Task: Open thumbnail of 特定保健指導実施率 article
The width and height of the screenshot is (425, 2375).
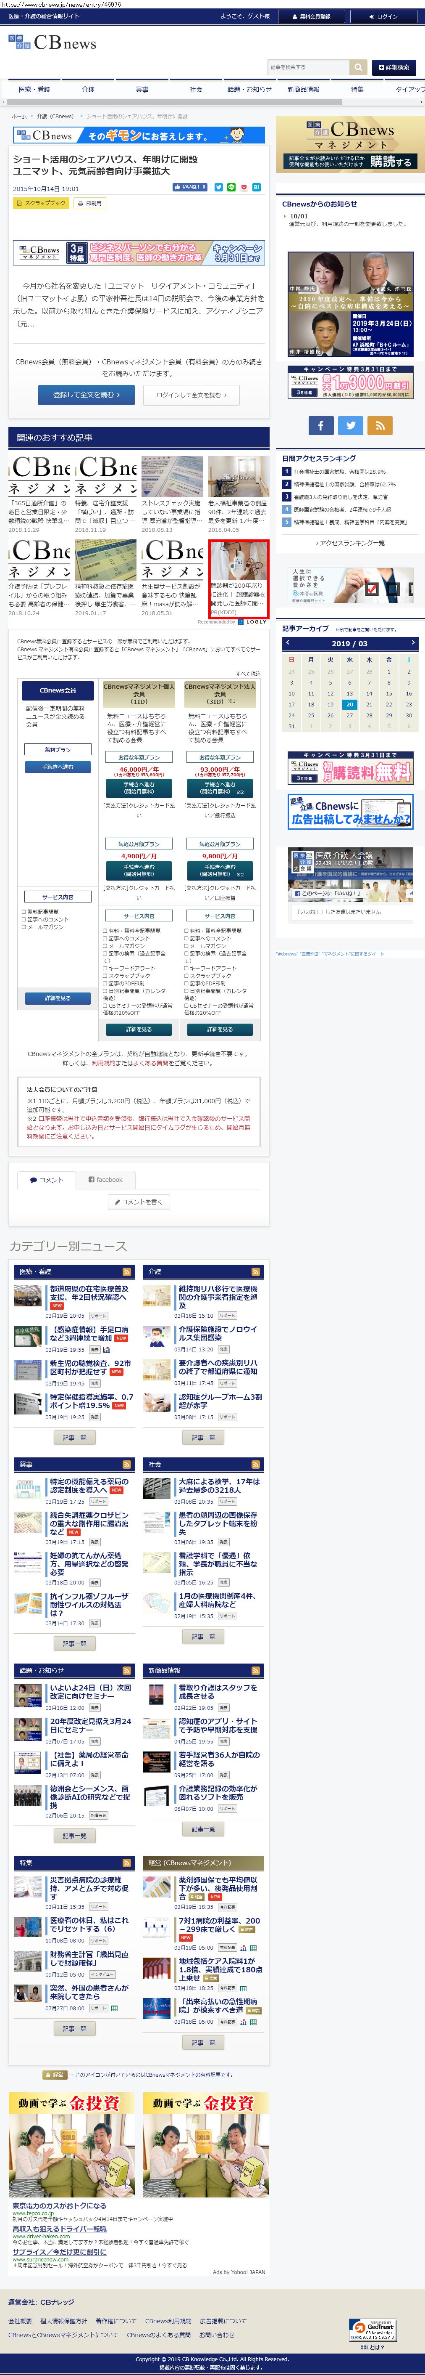Action: click(x=27, y=1403)
